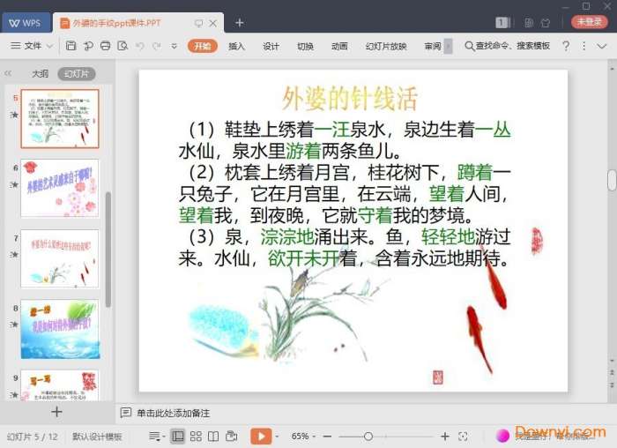Open print preview icon
Screen dimensions: 617x448
123,46
